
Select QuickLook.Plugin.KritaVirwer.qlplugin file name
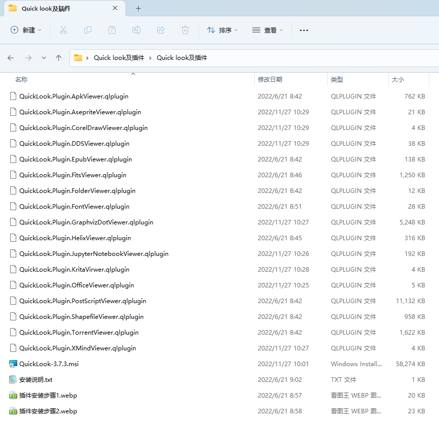[x=74, y=269]
